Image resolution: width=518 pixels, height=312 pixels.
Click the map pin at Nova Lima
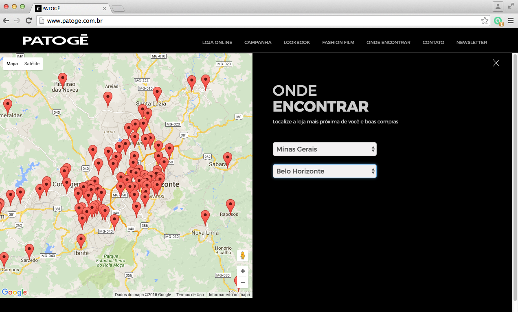[x=205, y=216]
